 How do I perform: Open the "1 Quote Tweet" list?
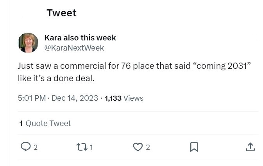[x=45, y=124]
